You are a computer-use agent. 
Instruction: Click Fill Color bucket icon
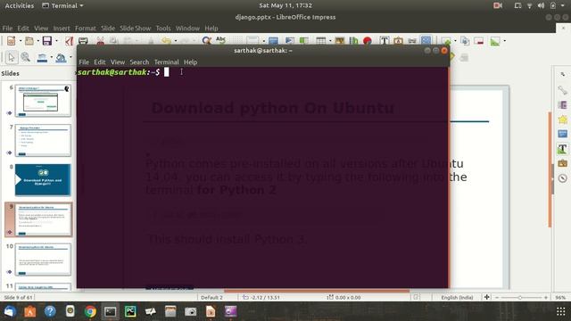61,57
